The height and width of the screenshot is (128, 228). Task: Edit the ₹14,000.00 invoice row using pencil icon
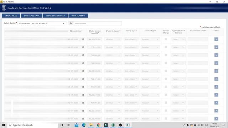coord(216,55)
